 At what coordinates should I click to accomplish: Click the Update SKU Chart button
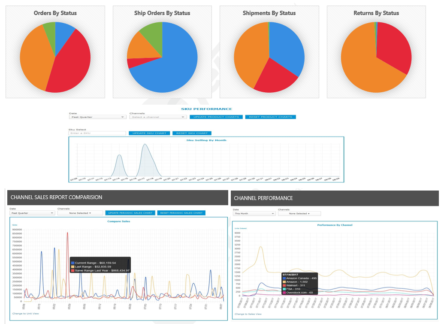150,133
